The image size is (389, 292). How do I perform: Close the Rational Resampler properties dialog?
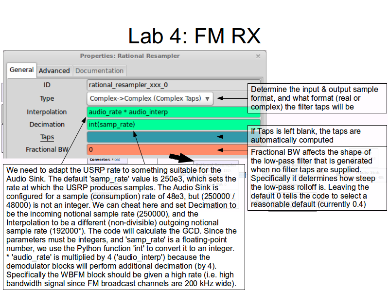258,56
